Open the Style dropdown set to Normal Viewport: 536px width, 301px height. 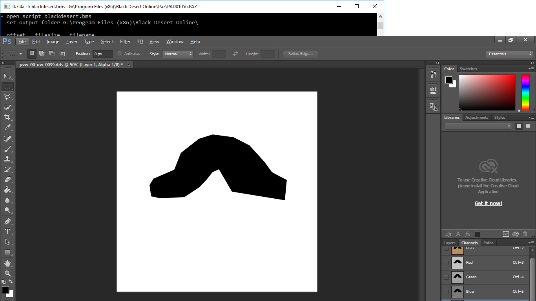pyautogui.click(x=178, y=54)
